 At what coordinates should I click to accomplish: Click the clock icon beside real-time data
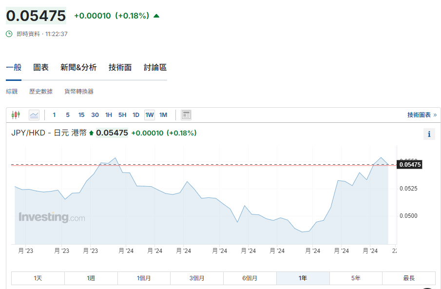[x=9, y=34]
